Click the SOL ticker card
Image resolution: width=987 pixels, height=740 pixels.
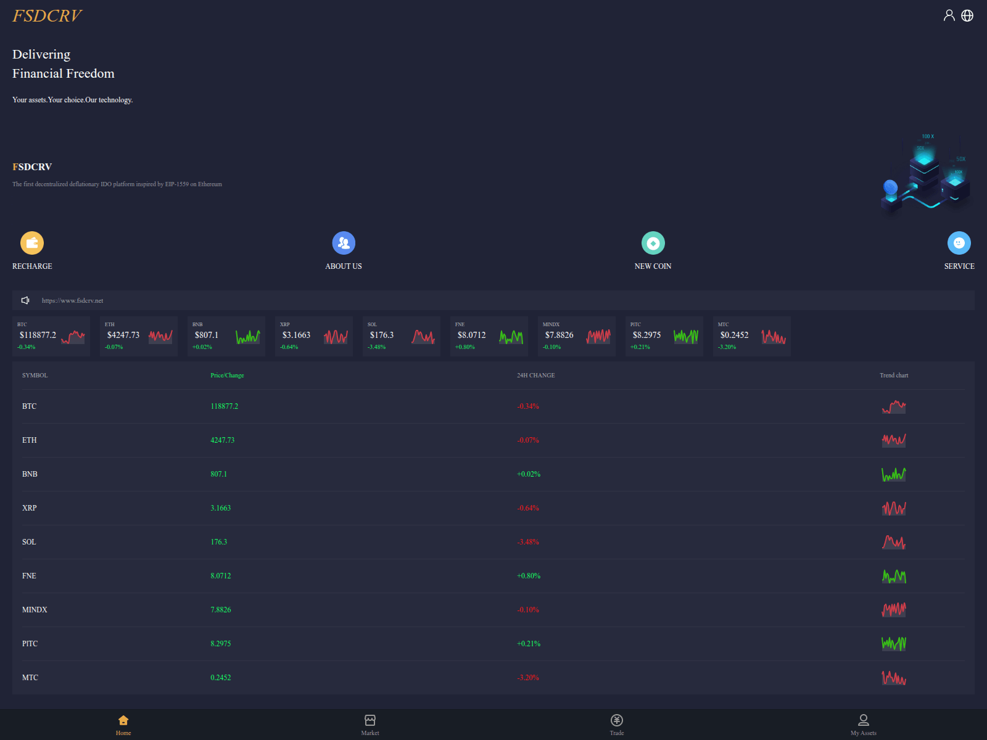pos(402,336)
